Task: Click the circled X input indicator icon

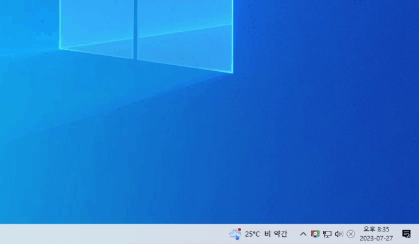Action: coord(351,234)
